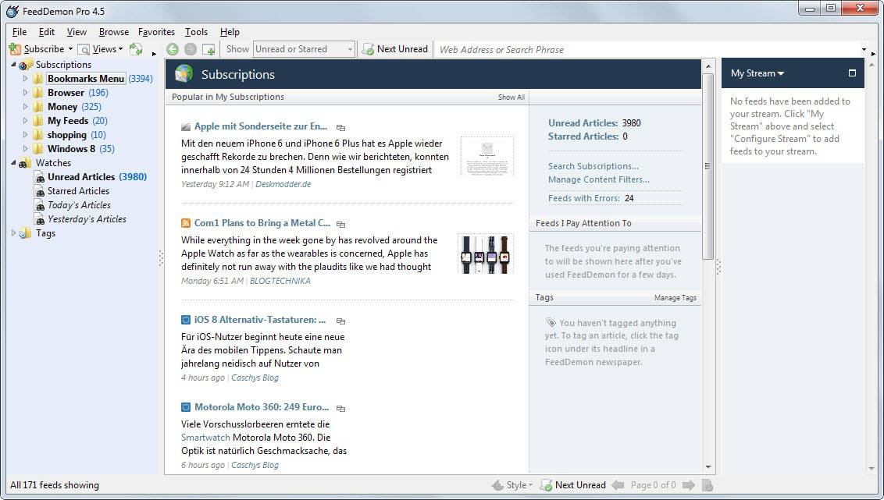Open a new tab with the plus icon
The width and height of the screenshot is (884, 500).
[x=209, y=50]
